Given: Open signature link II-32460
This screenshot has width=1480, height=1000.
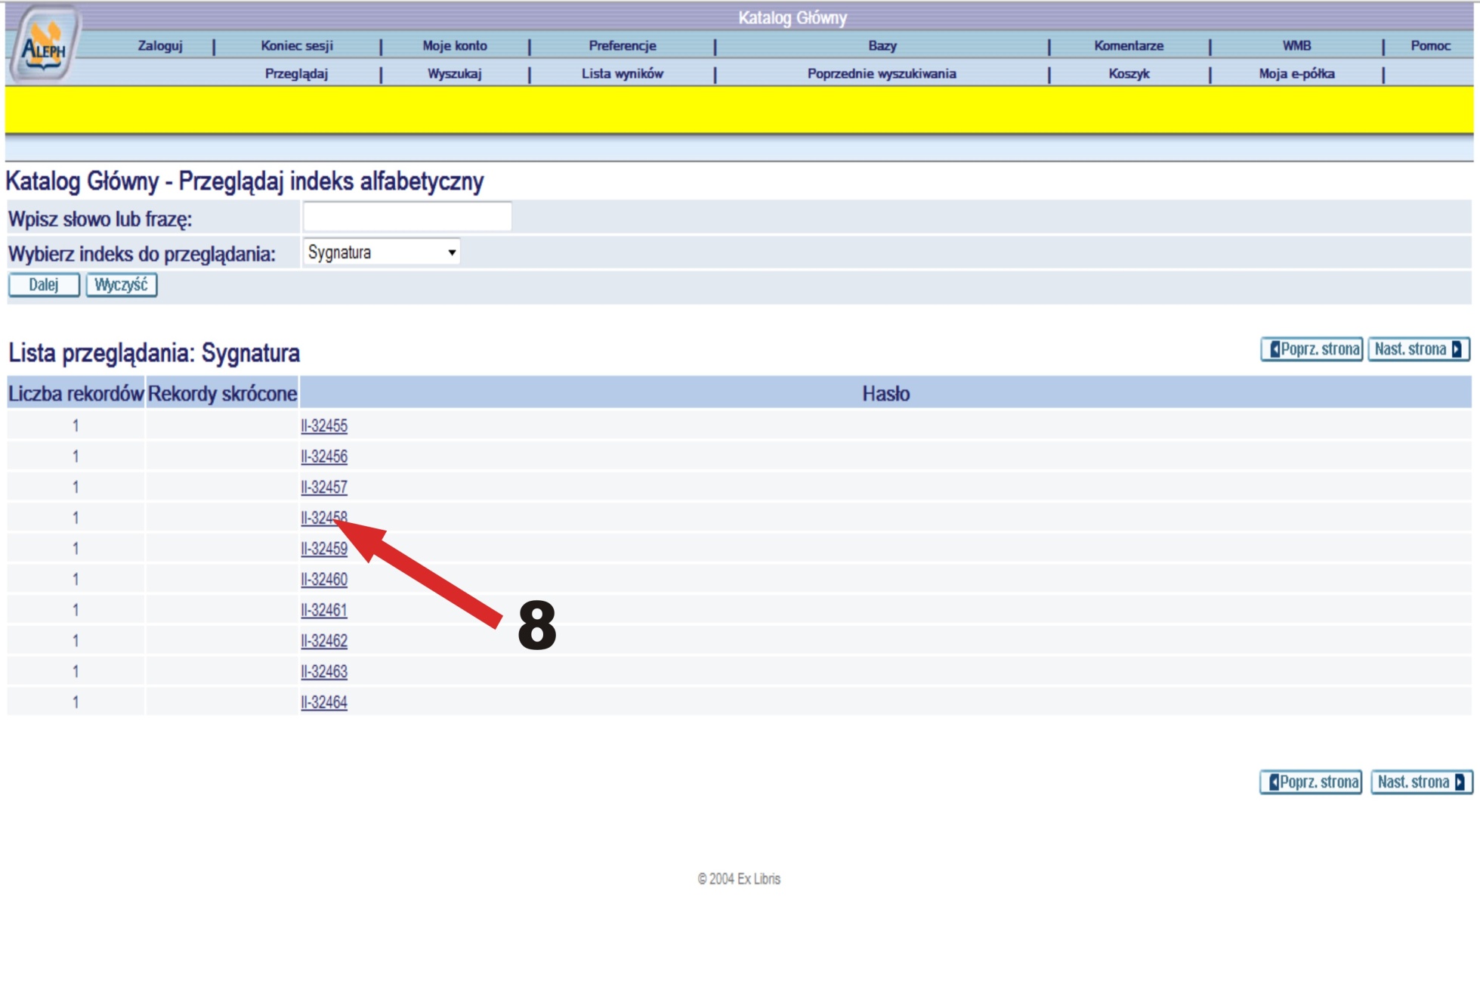Looking at the screenshot, I should coord(324,580).
